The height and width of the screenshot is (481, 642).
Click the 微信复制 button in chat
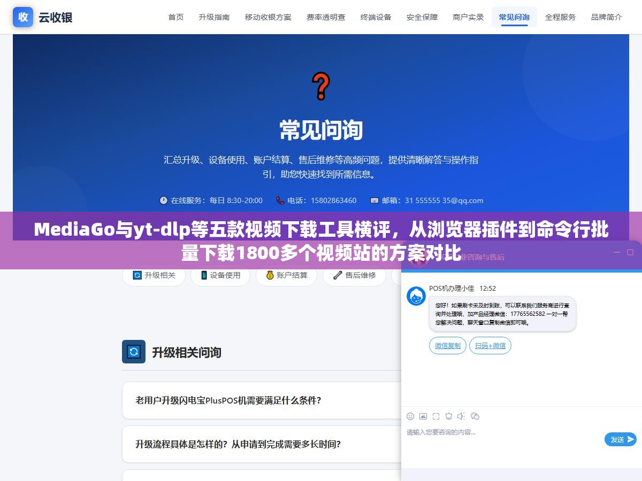click(448, 345)
